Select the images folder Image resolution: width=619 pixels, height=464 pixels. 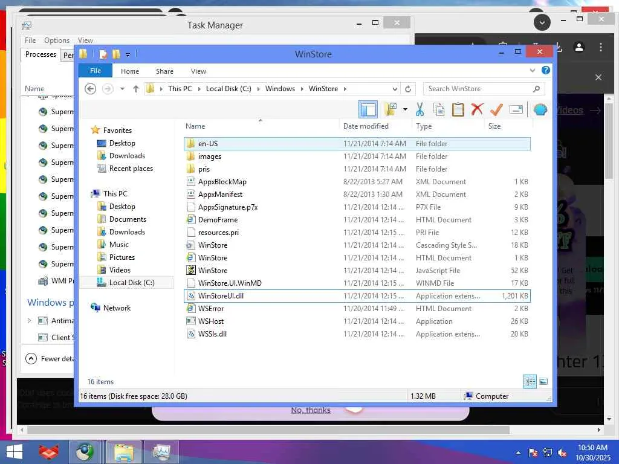click(x=357, y=156)
